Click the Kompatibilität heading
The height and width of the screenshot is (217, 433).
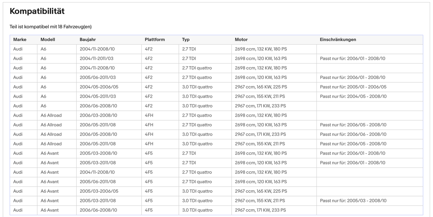coord(37,11)
